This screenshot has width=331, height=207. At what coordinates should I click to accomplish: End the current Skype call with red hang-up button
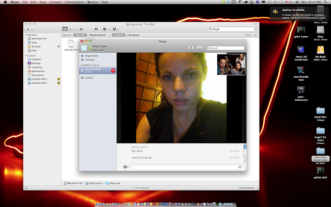tap(113, 70)
